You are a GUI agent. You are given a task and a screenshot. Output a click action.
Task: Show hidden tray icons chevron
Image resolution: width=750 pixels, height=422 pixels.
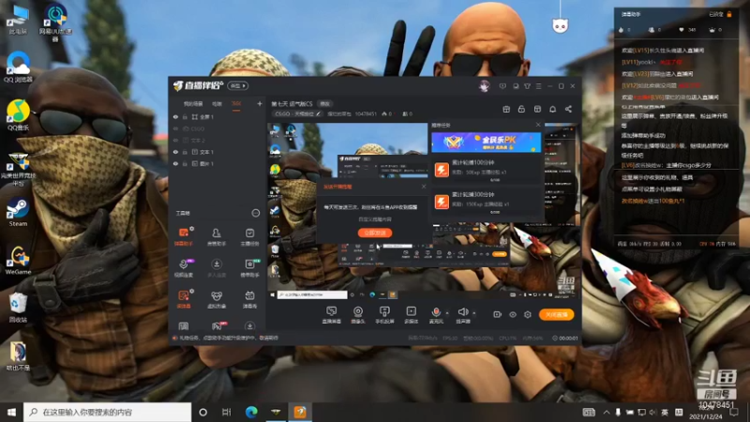pos(607,413)
